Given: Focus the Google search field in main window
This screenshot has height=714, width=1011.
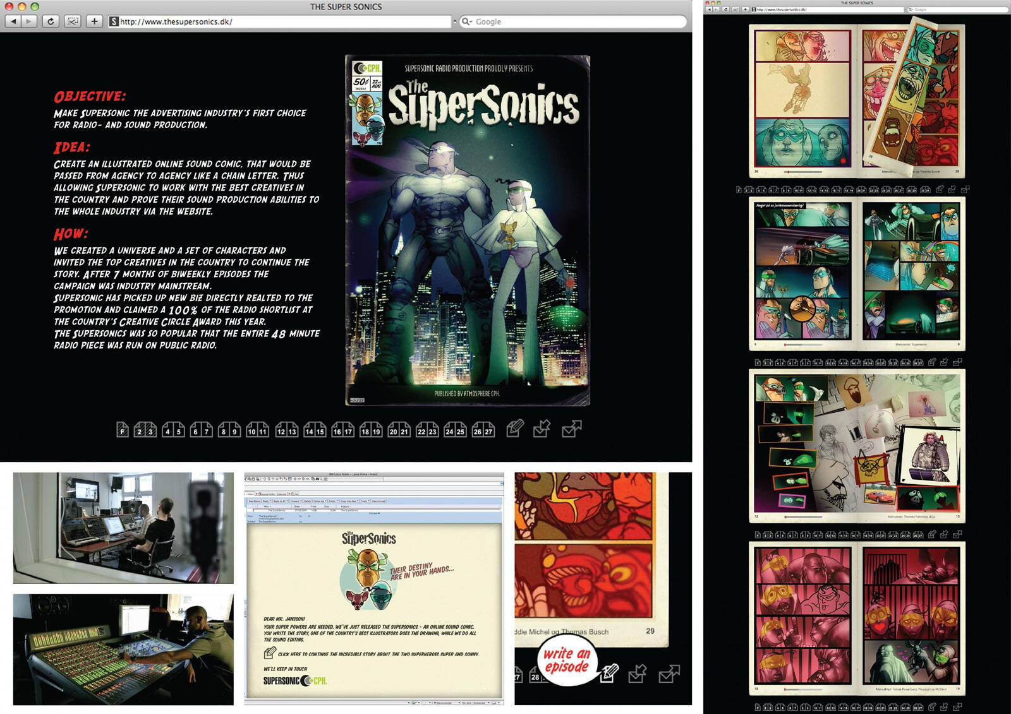Looking at the screenshot, I should point(572,21).
